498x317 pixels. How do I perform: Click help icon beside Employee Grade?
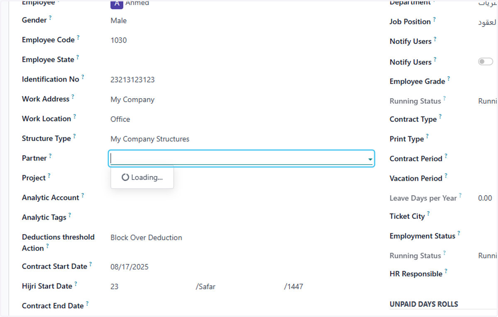pos(449,79)
